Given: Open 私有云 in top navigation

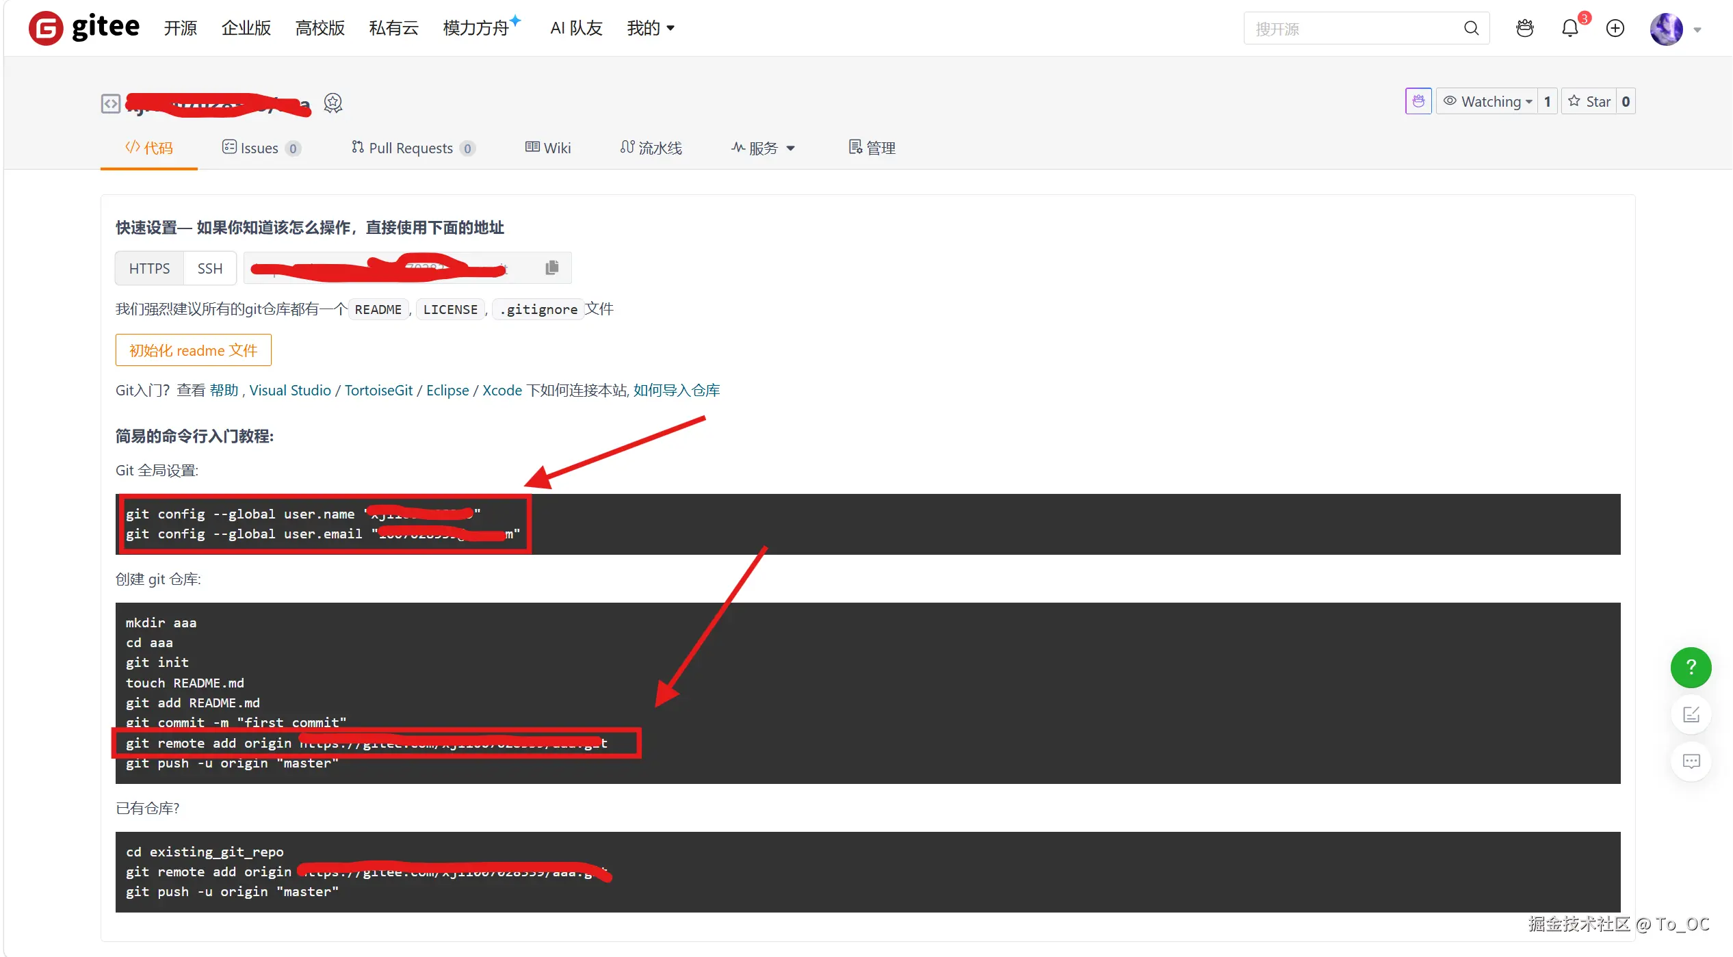Looking at the screenshot, I should (394, 28).
